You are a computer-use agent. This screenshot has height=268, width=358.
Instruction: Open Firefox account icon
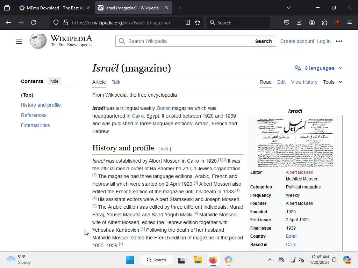coord(312,22)
